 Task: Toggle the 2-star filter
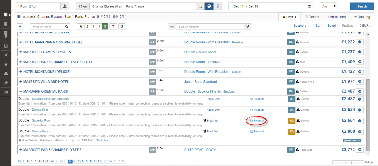(x=87, y=26)
